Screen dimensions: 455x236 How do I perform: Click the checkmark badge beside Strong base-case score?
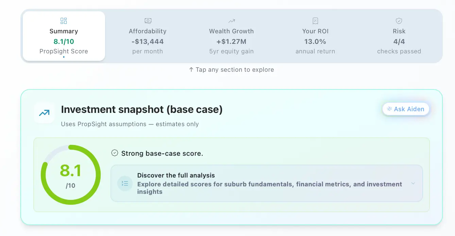115,153
